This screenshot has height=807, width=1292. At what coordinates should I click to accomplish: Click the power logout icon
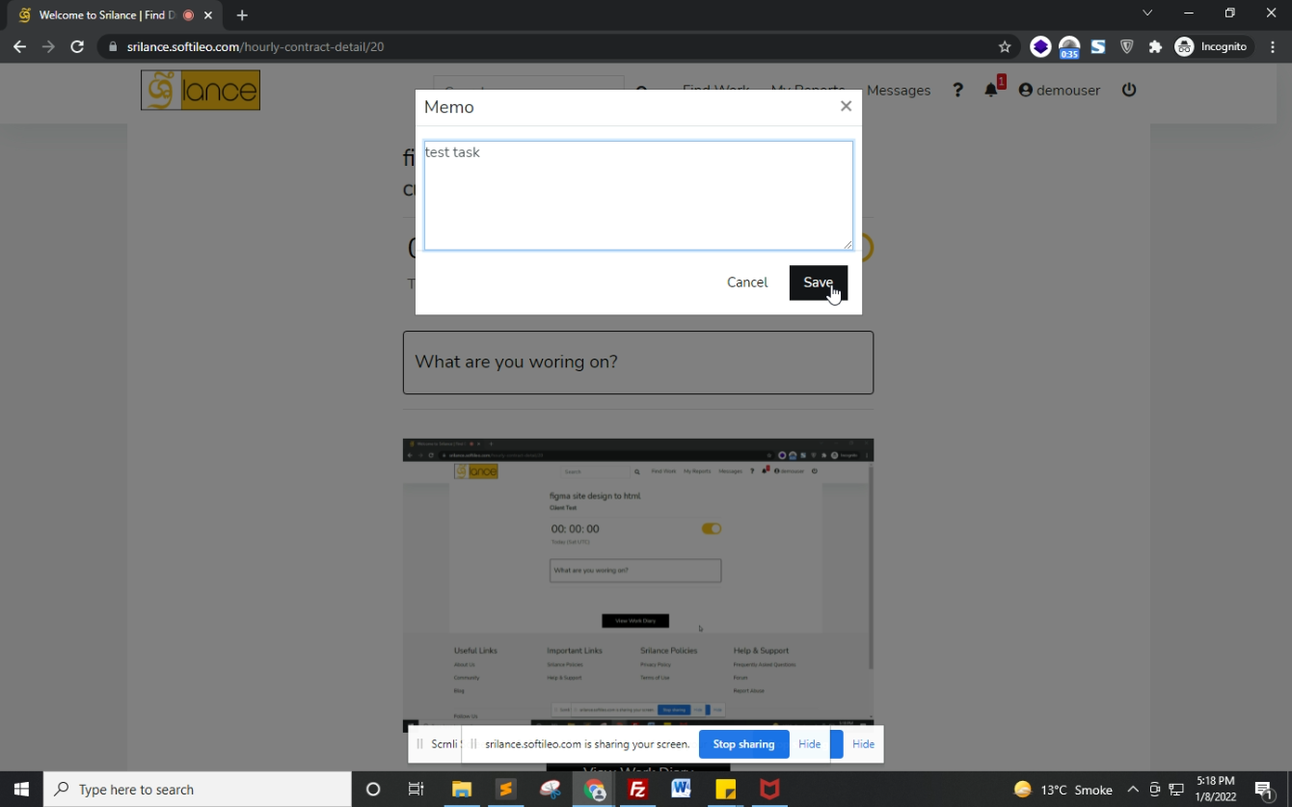(1129, 90)
